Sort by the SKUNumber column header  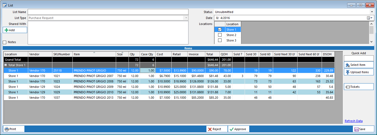[x=62, y=54]
